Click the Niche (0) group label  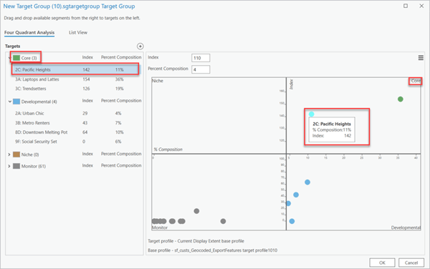30,155
